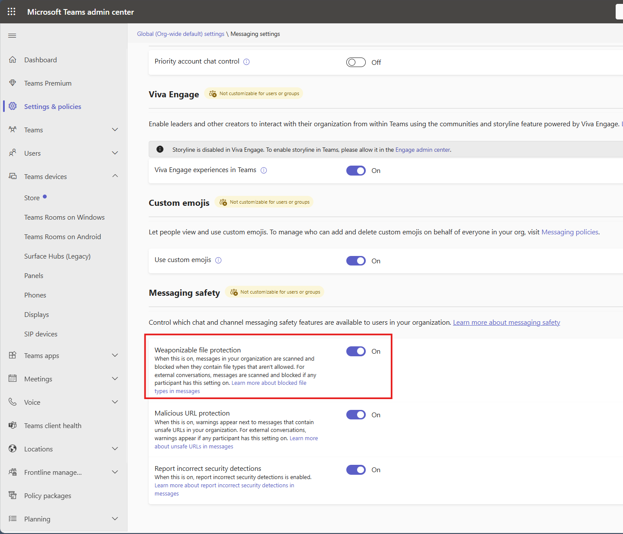Open the Phones devices page

[35, 295]
